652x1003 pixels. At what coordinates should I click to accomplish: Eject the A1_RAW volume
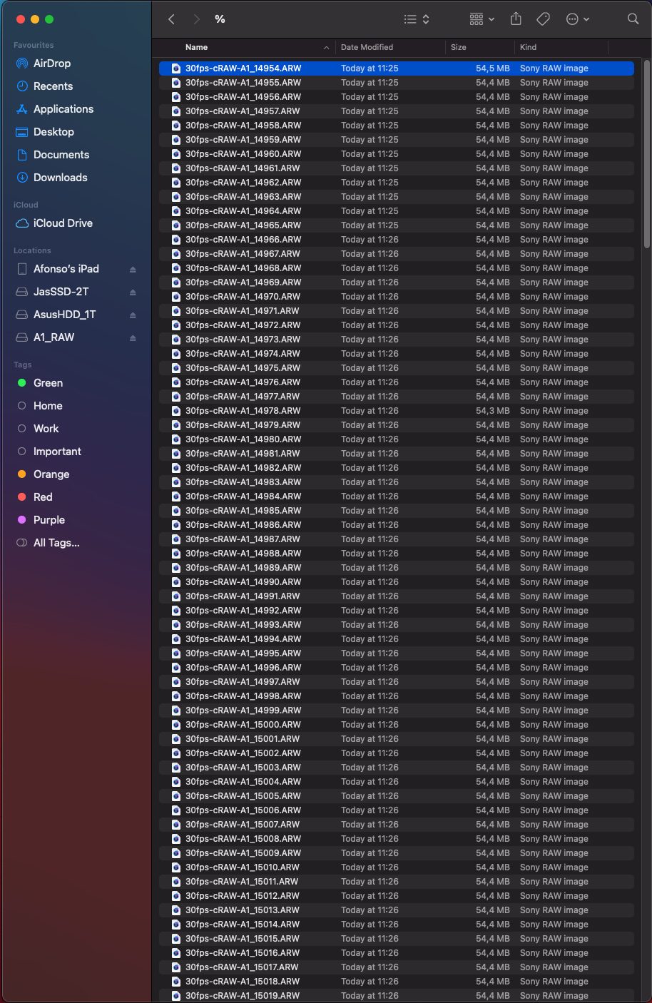pyautogui.click(x=133, y=338)
